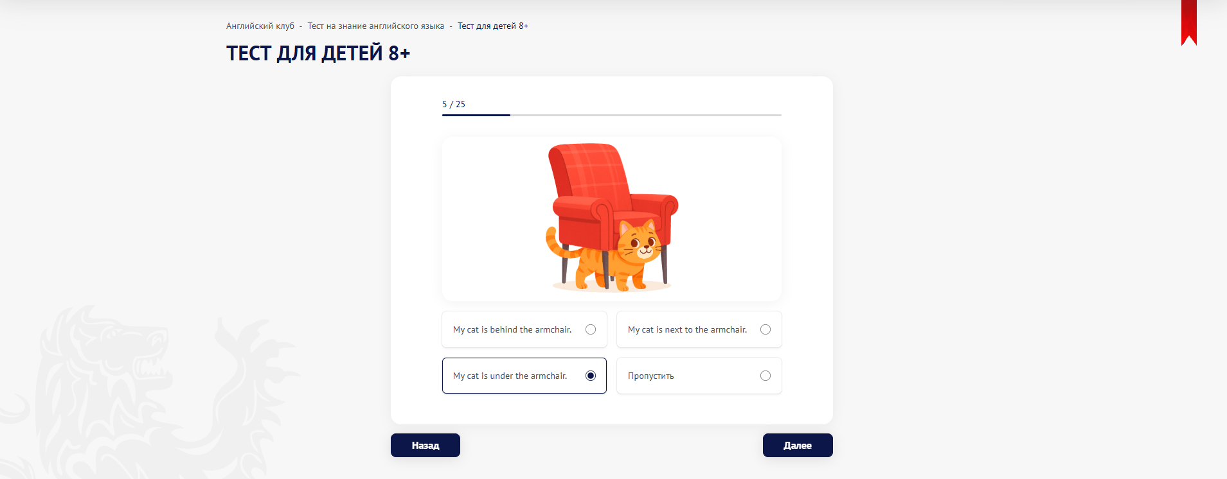Select "My cat is under the armchair." answer

524,376
